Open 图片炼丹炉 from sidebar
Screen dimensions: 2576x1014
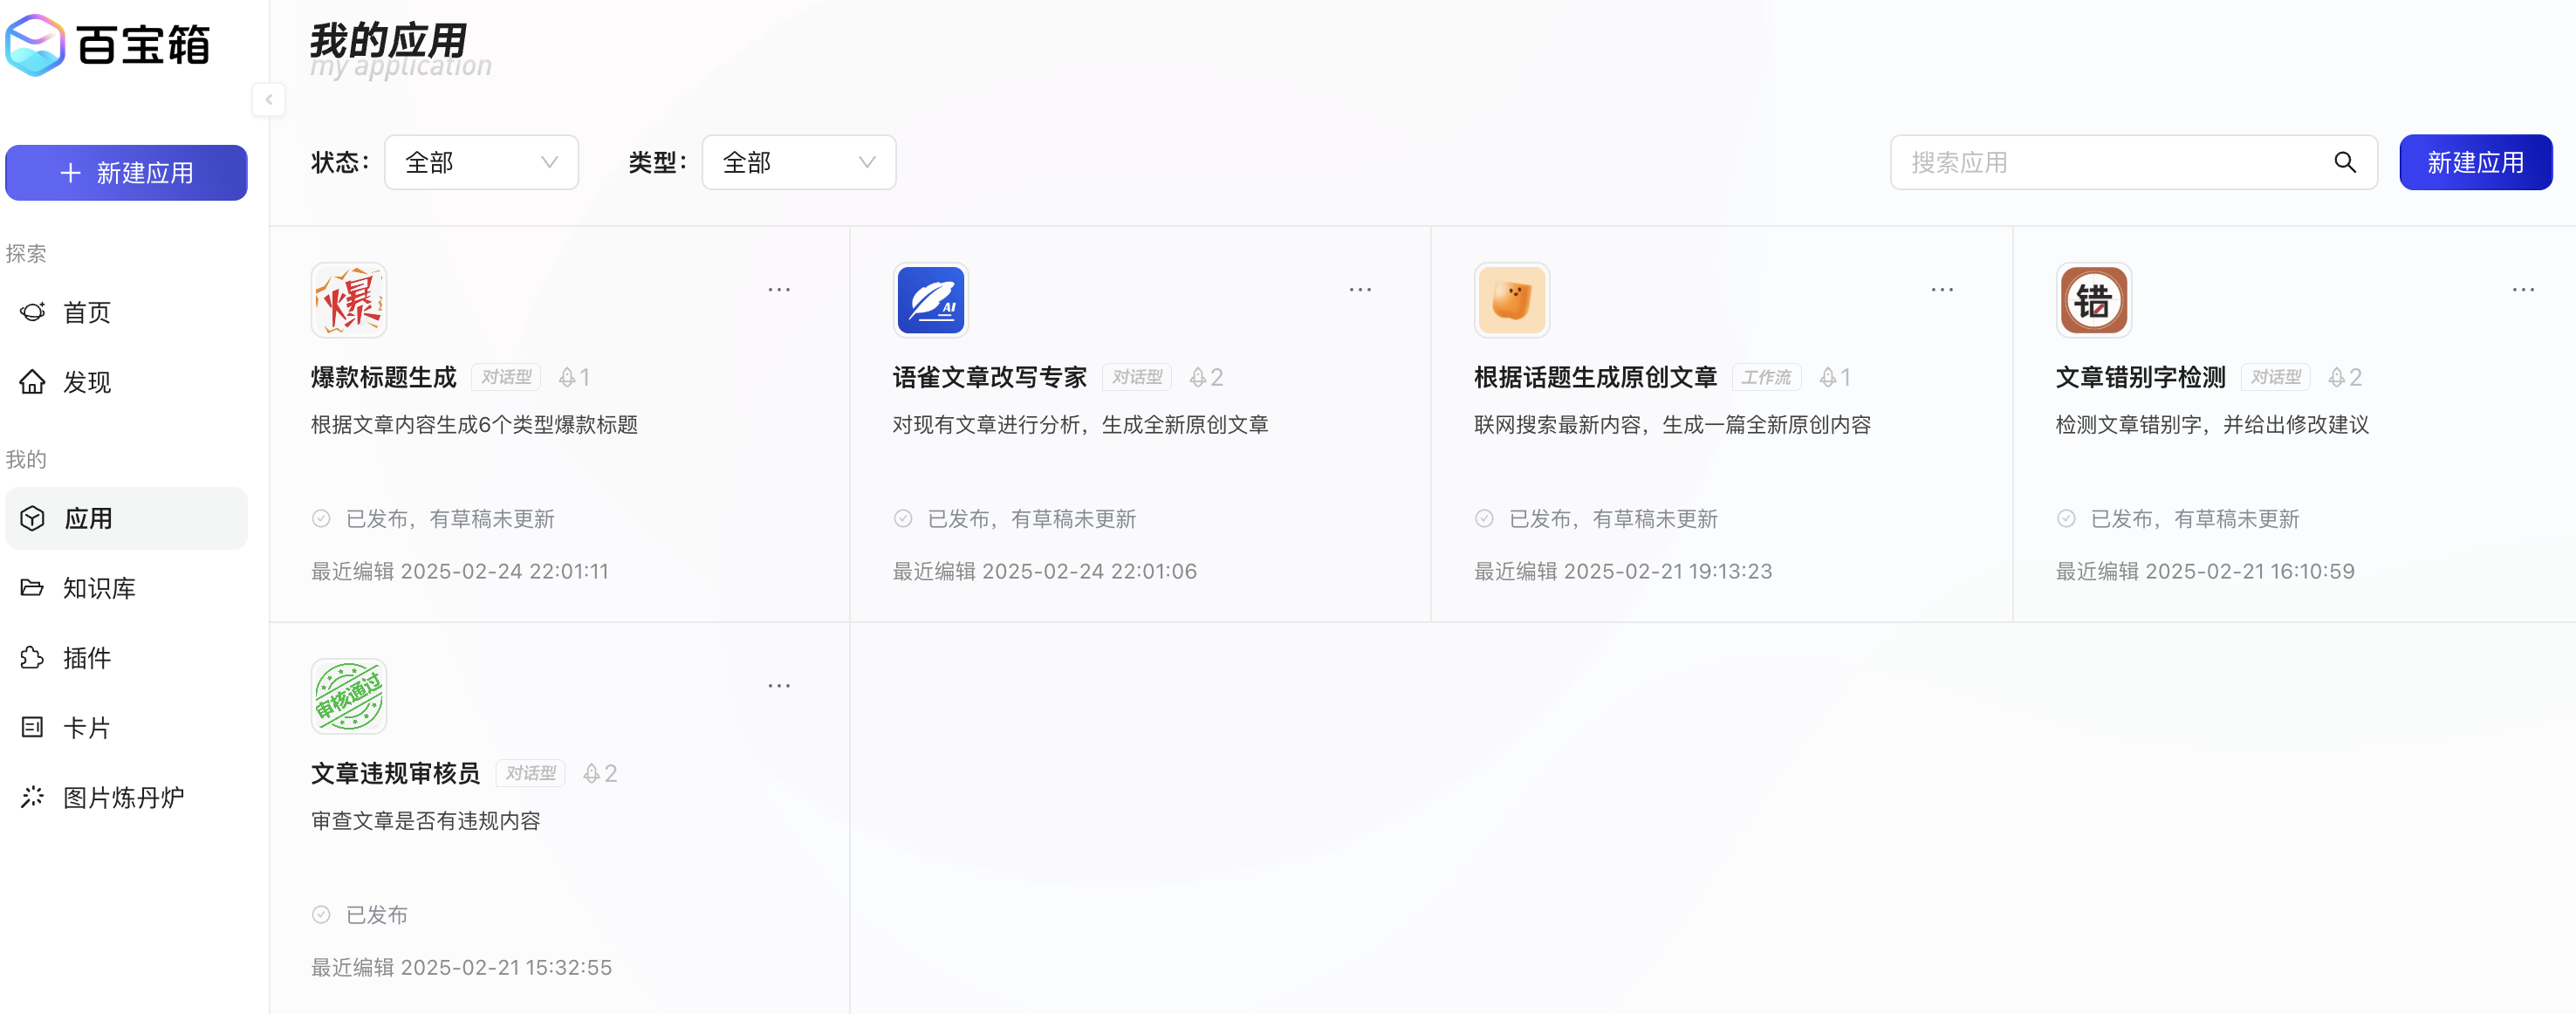click(122, 797)
